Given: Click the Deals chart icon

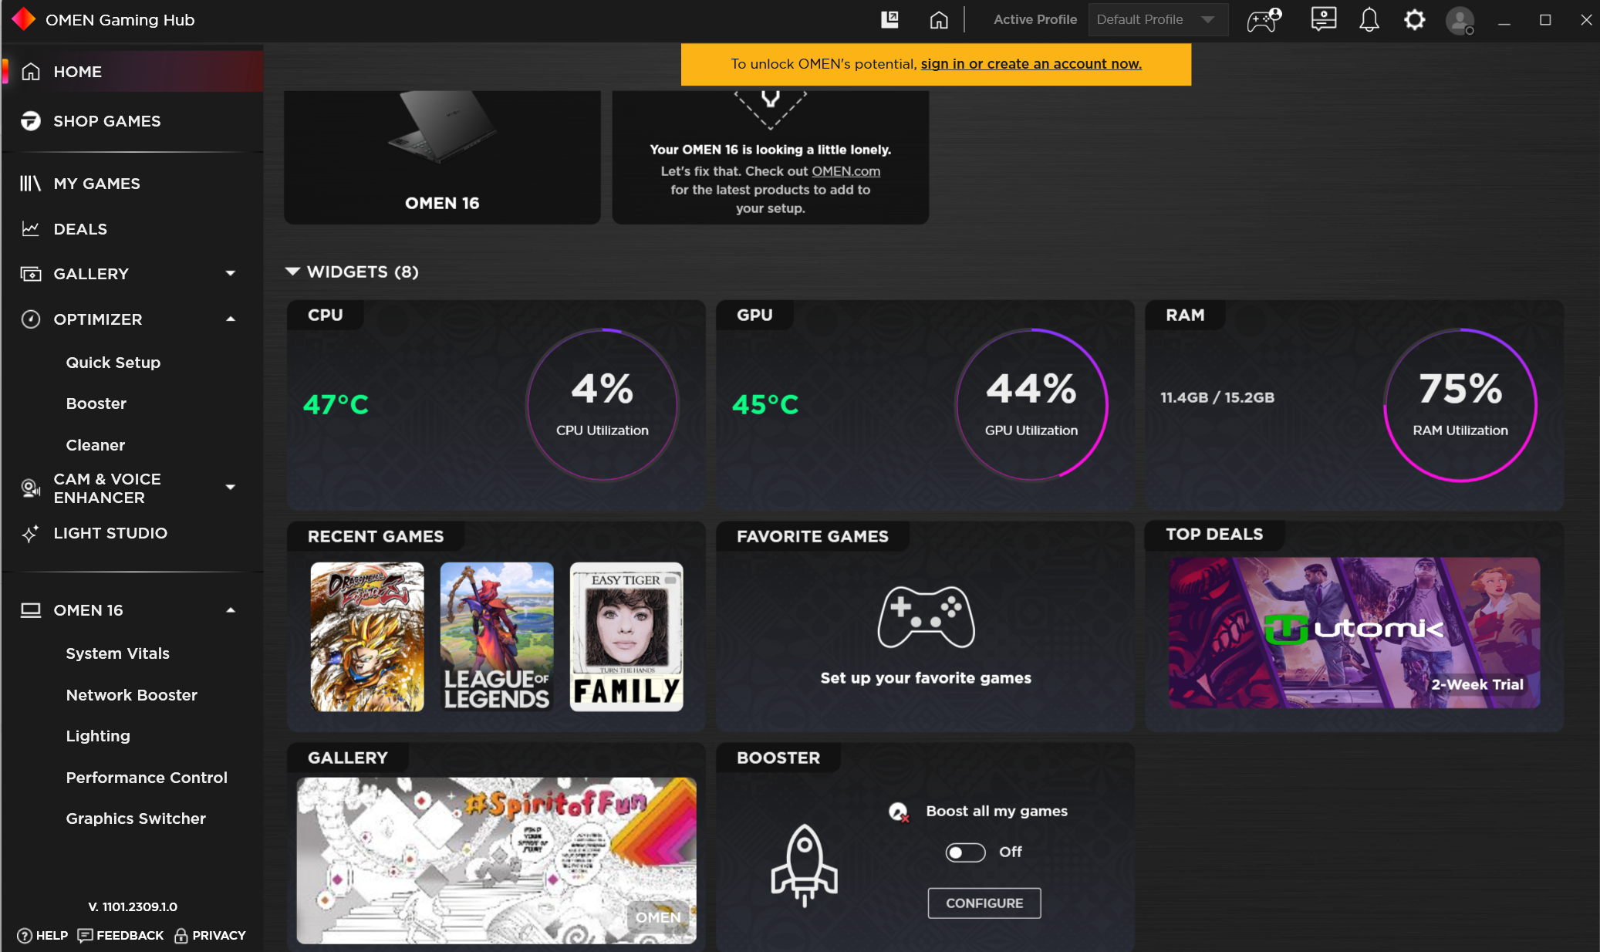Looking at the screenshot, I should 30,229.
